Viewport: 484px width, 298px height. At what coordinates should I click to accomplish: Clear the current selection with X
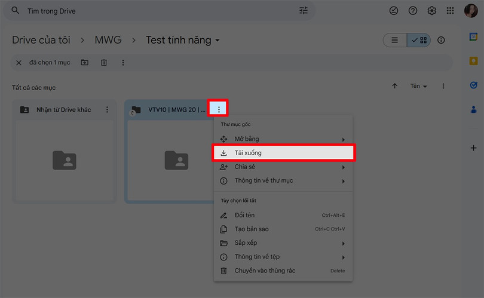[19, 63]
